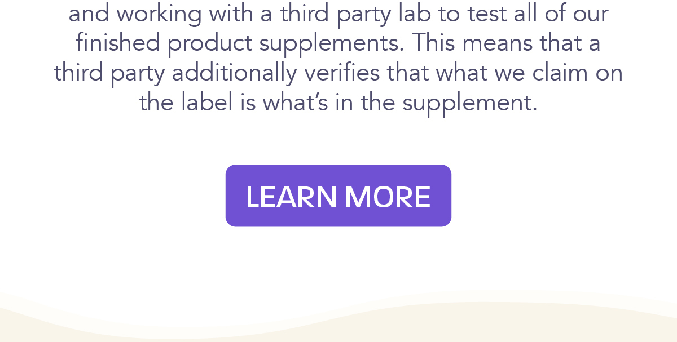Click the line starting 'third party additionally'
Image resolution: width=677 pixels, height=342 pixels.
[338, 73]
